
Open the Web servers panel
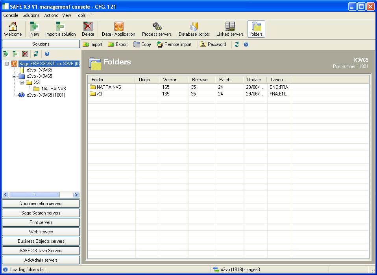tap(41, 232)
